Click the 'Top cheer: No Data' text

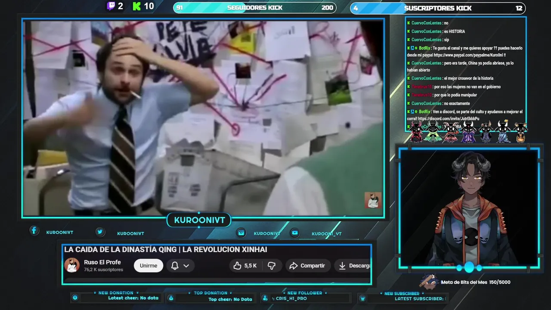[230, 299]
